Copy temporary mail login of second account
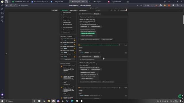This screenshot has width=184, height=103. click(x=97, y=74)
